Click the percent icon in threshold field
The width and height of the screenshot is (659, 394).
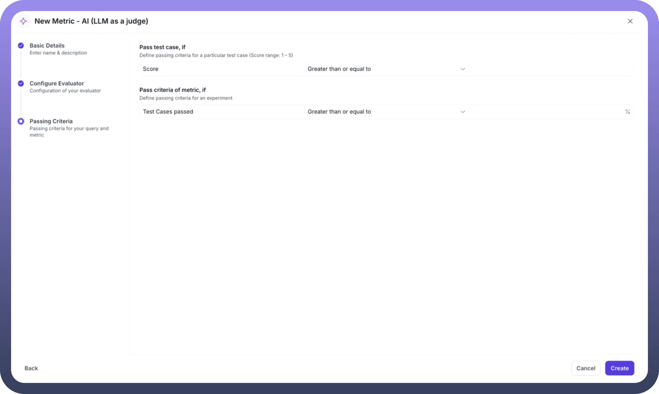627,112
